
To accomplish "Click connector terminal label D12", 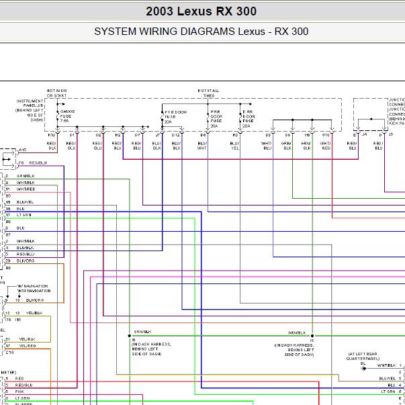I will coord(176,135).
